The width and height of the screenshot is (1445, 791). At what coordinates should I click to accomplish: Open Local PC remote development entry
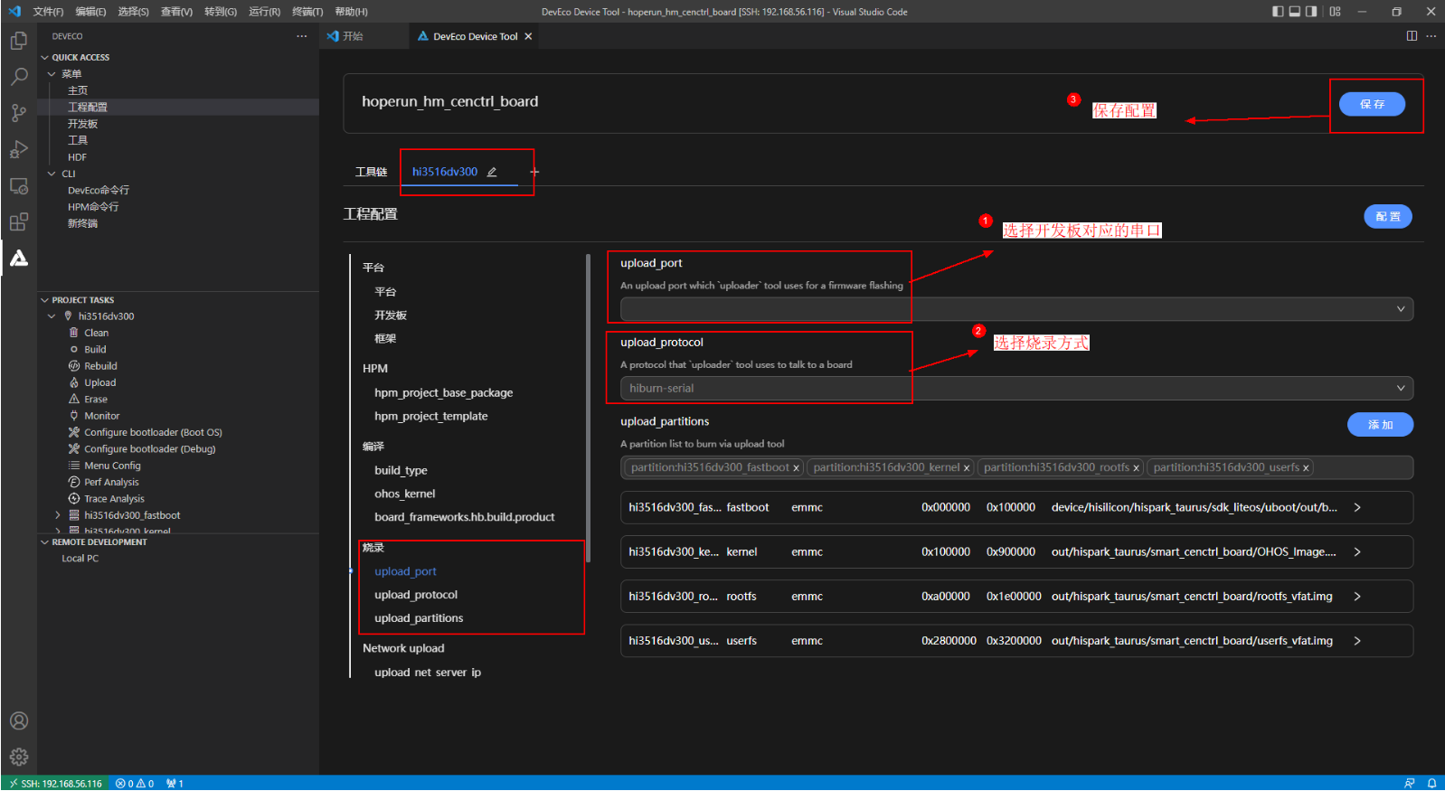click(80, 559)
